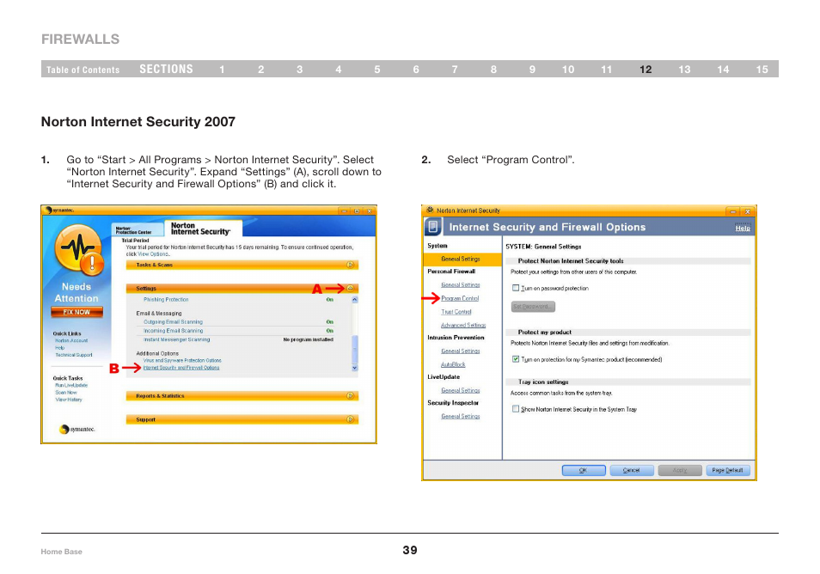Image resolution: width=820 pixels, height=574 pixels.
Task: Click the Apply button
Action: [680, 471]
